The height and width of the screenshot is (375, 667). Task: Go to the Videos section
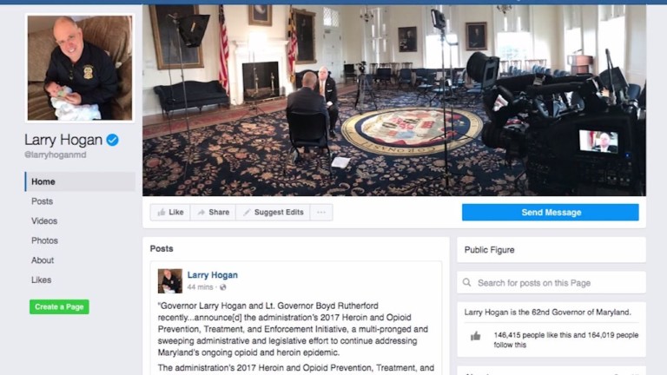coord(44,220)
